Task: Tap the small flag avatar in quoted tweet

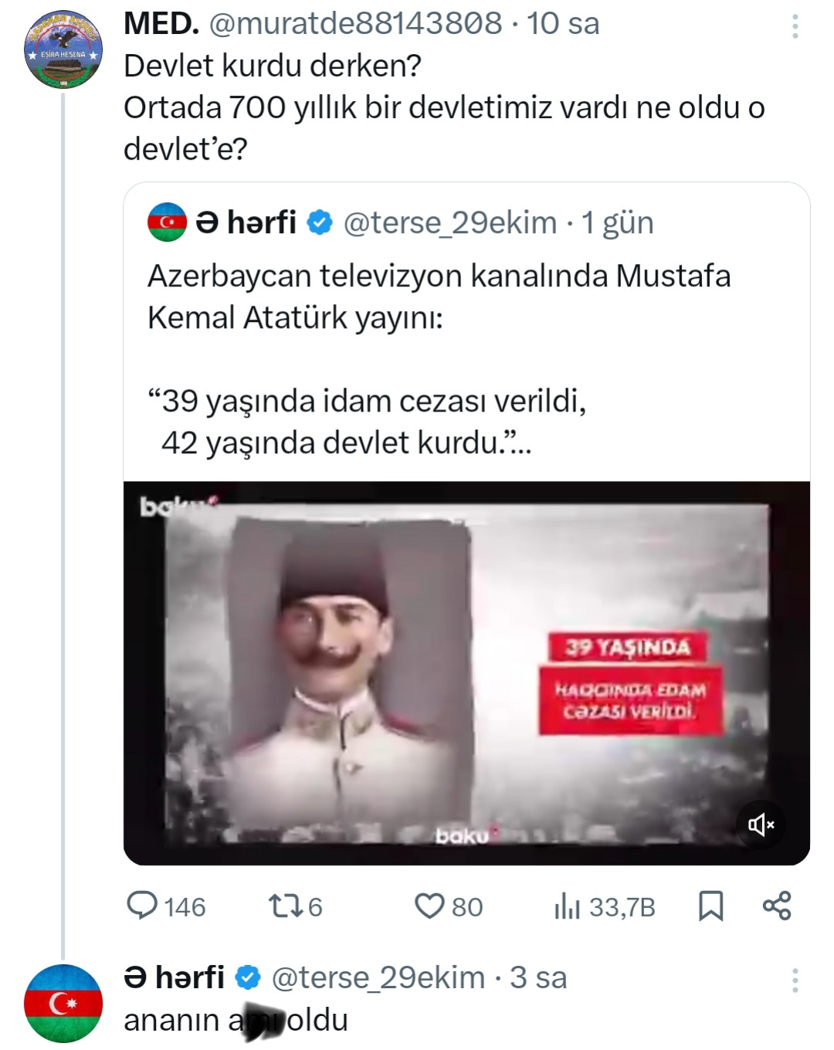Action: coord(167,222)
